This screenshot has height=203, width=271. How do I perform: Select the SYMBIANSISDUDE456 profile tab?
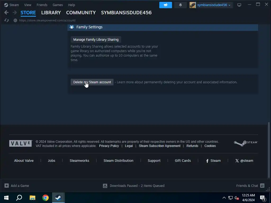click(x=126, y=13)
